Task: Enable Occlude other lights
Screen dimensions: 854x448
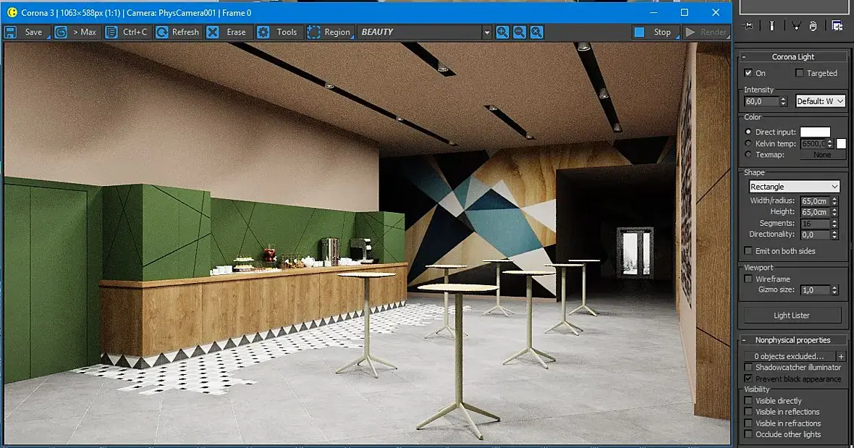Action: pyautogui.click(x=748, y=434)
